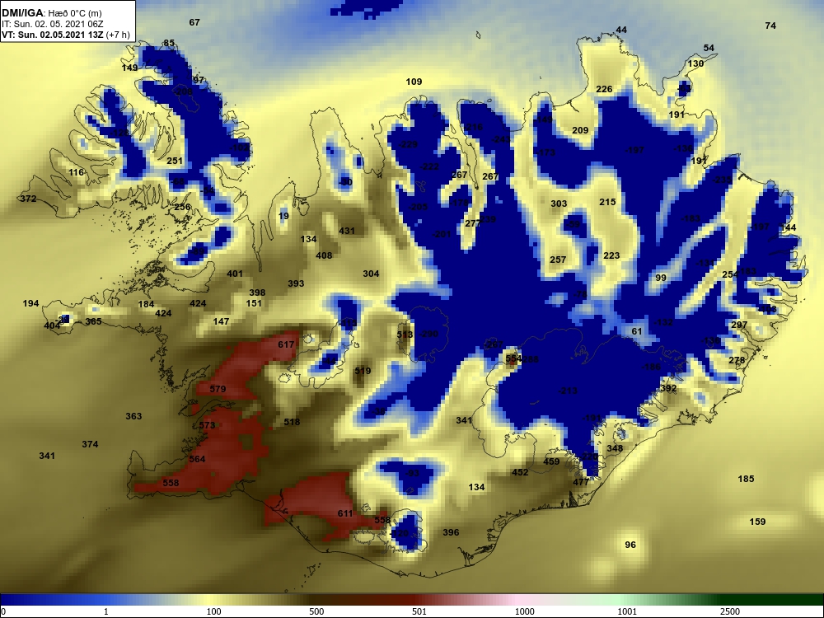Click the map value 147
The height and width of the screenshot is (618, 824).
(221, 321)
